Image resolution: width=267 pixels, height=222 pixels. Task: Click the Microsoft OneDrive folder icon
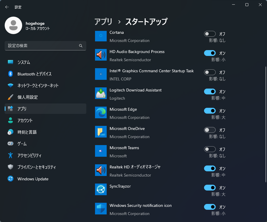tap(101, 132)
